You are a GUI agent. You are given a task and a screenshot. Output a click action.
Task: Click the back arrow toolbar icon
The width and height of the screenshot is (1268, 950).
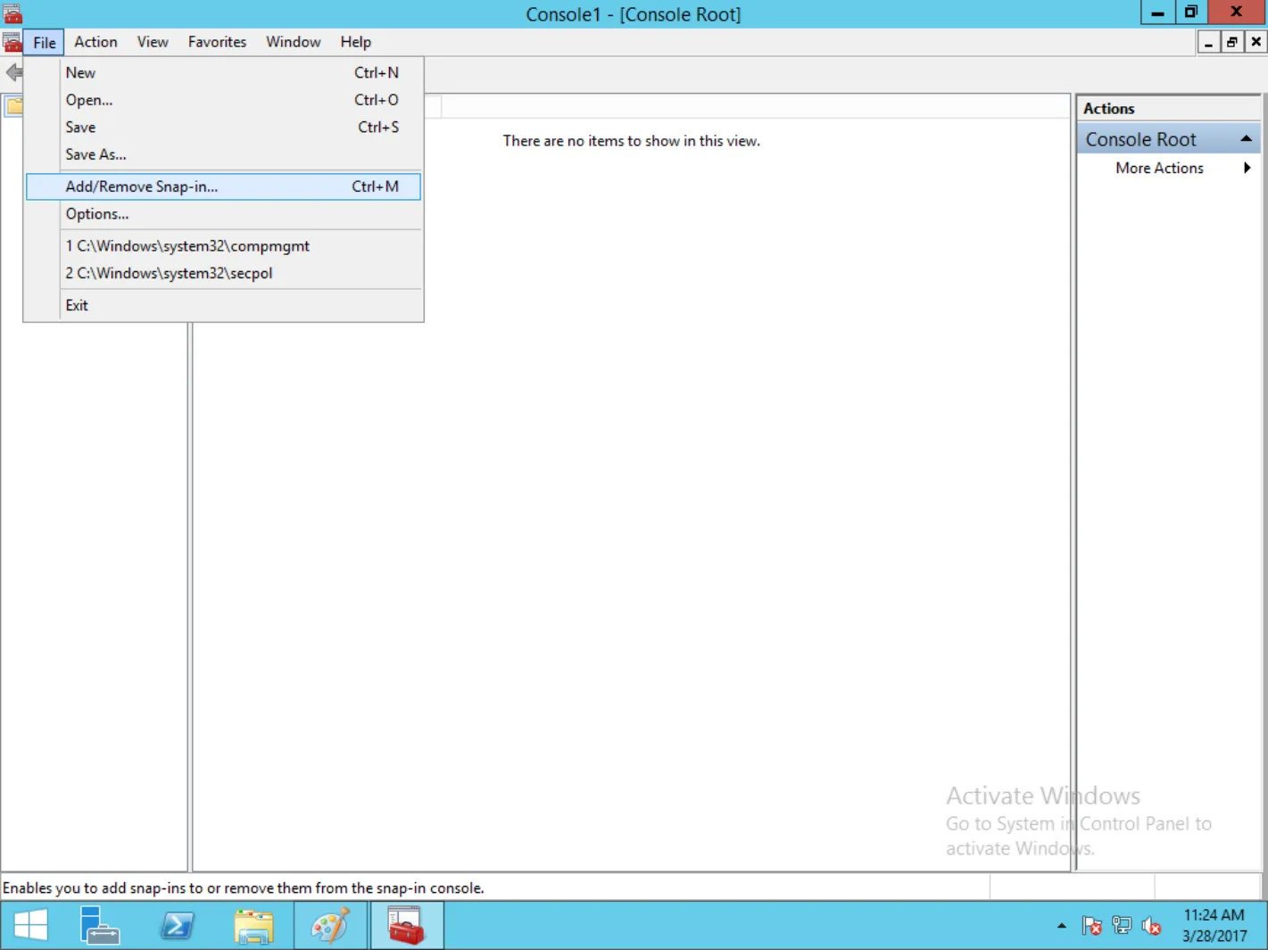coord(13,72)
